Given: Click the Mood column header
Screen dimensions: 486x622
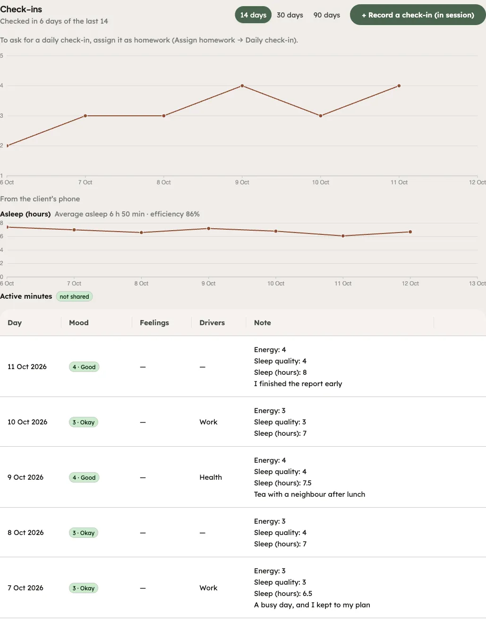Looking at the screenshot, I should (x=79, y=323).
